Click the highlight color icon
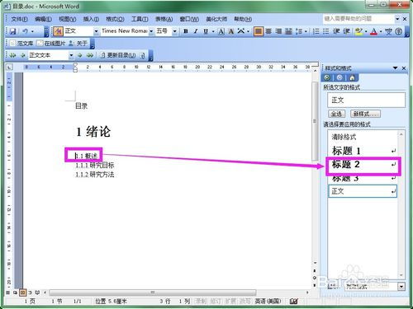The height and width of the screenshot is (309, 413). coord(358,31)
